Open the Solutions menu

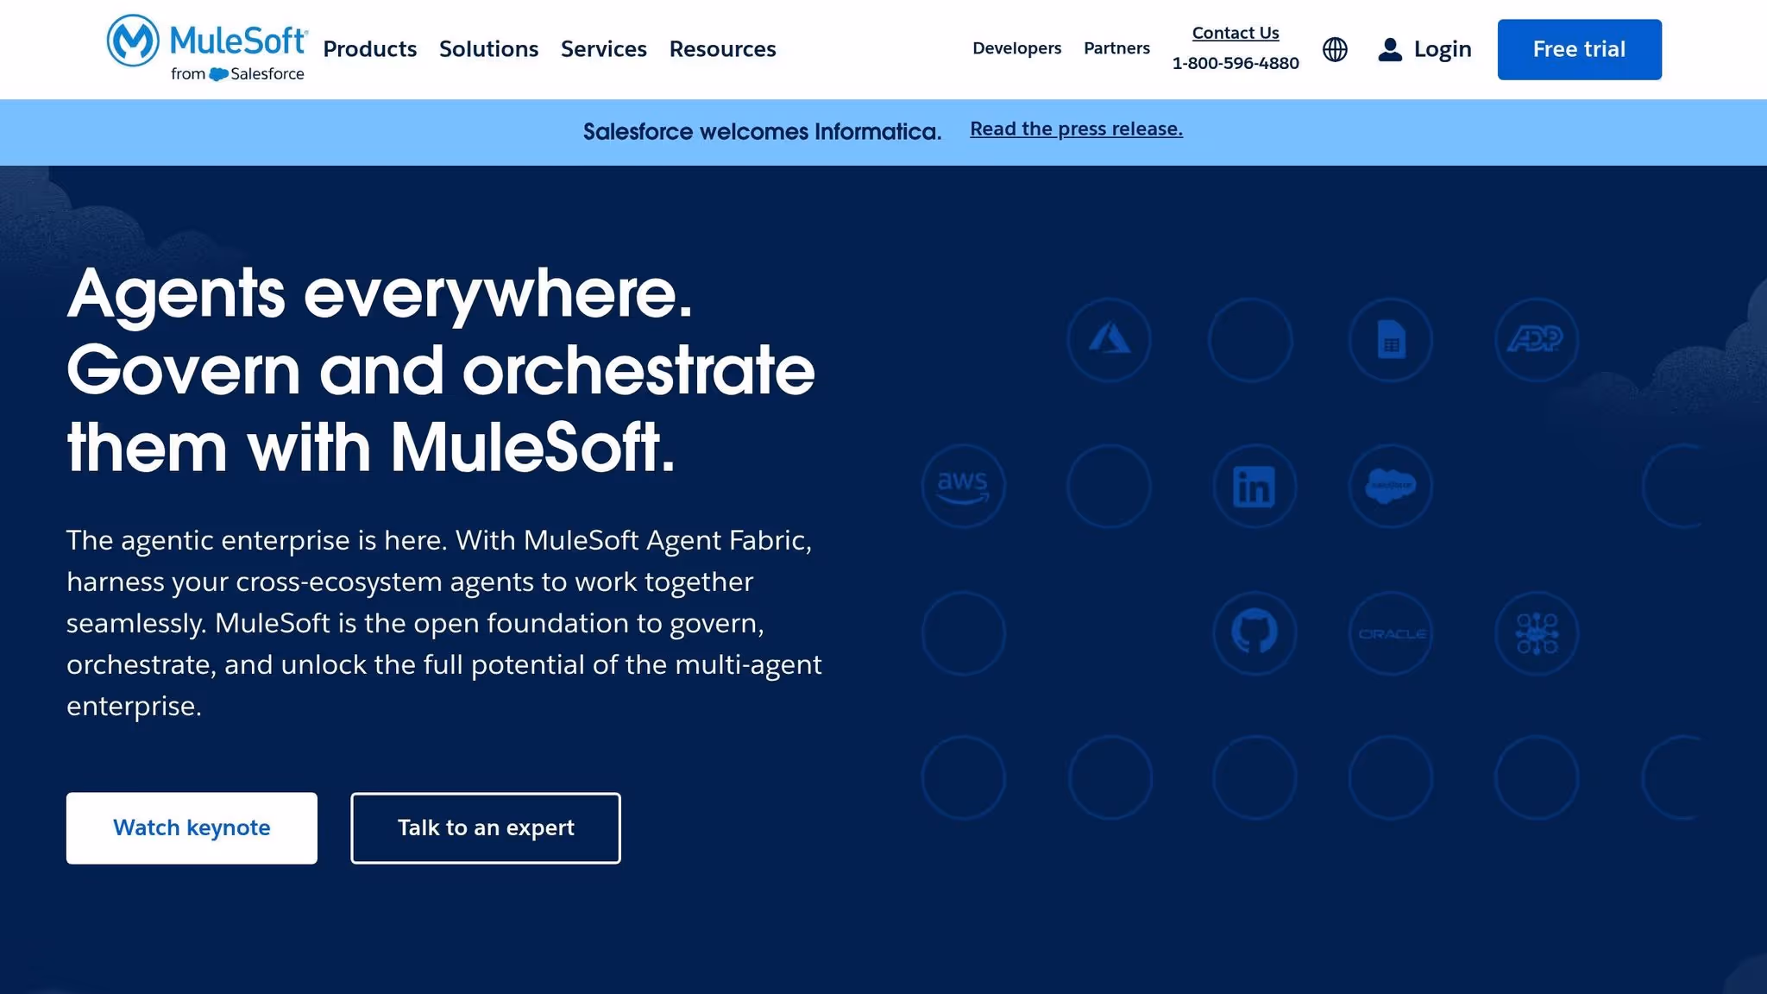tap(488, 49)
